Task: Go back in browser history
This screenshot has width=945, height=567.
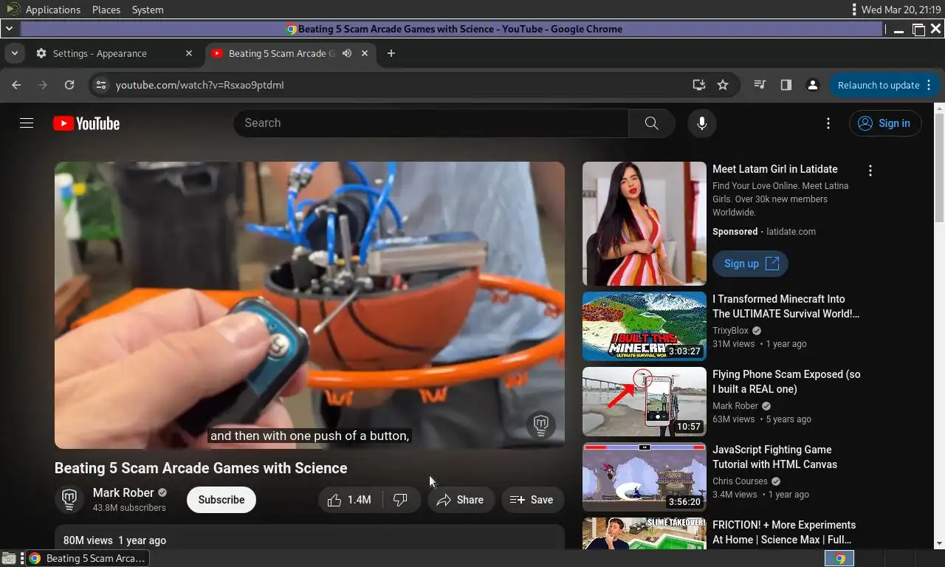Action: click(16, 85)
